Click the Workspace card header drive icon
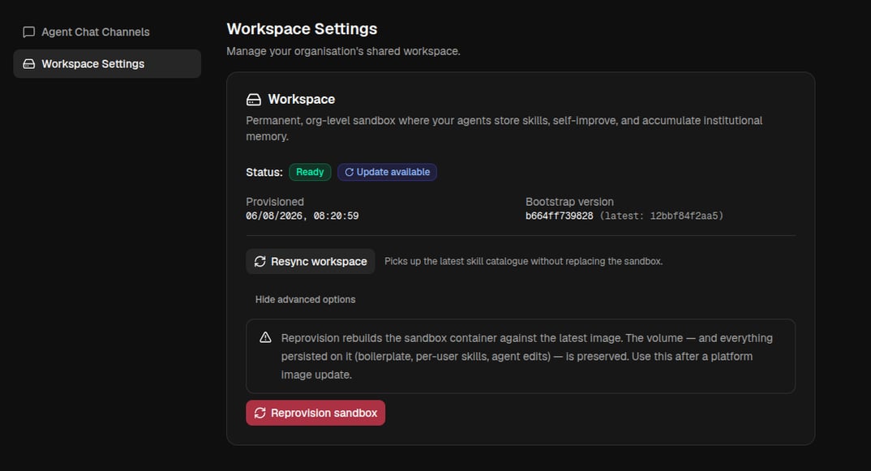This screenshot has height=471, width=871. 253,100
